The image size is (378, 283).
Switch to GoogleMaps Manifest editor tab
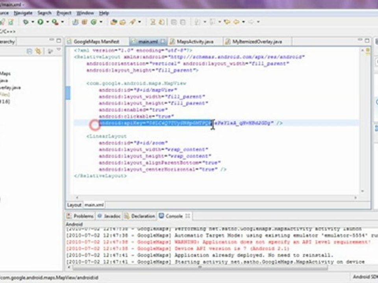[x=97, y=42]
